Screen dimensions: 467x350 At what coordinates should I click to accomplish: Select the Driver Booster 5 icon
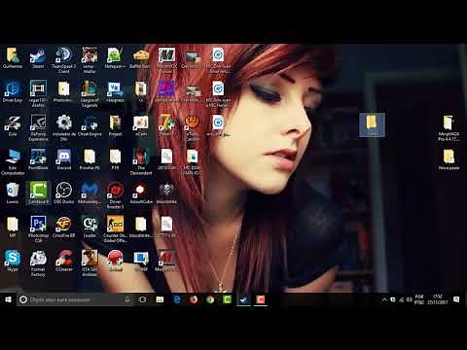(115, 195)
